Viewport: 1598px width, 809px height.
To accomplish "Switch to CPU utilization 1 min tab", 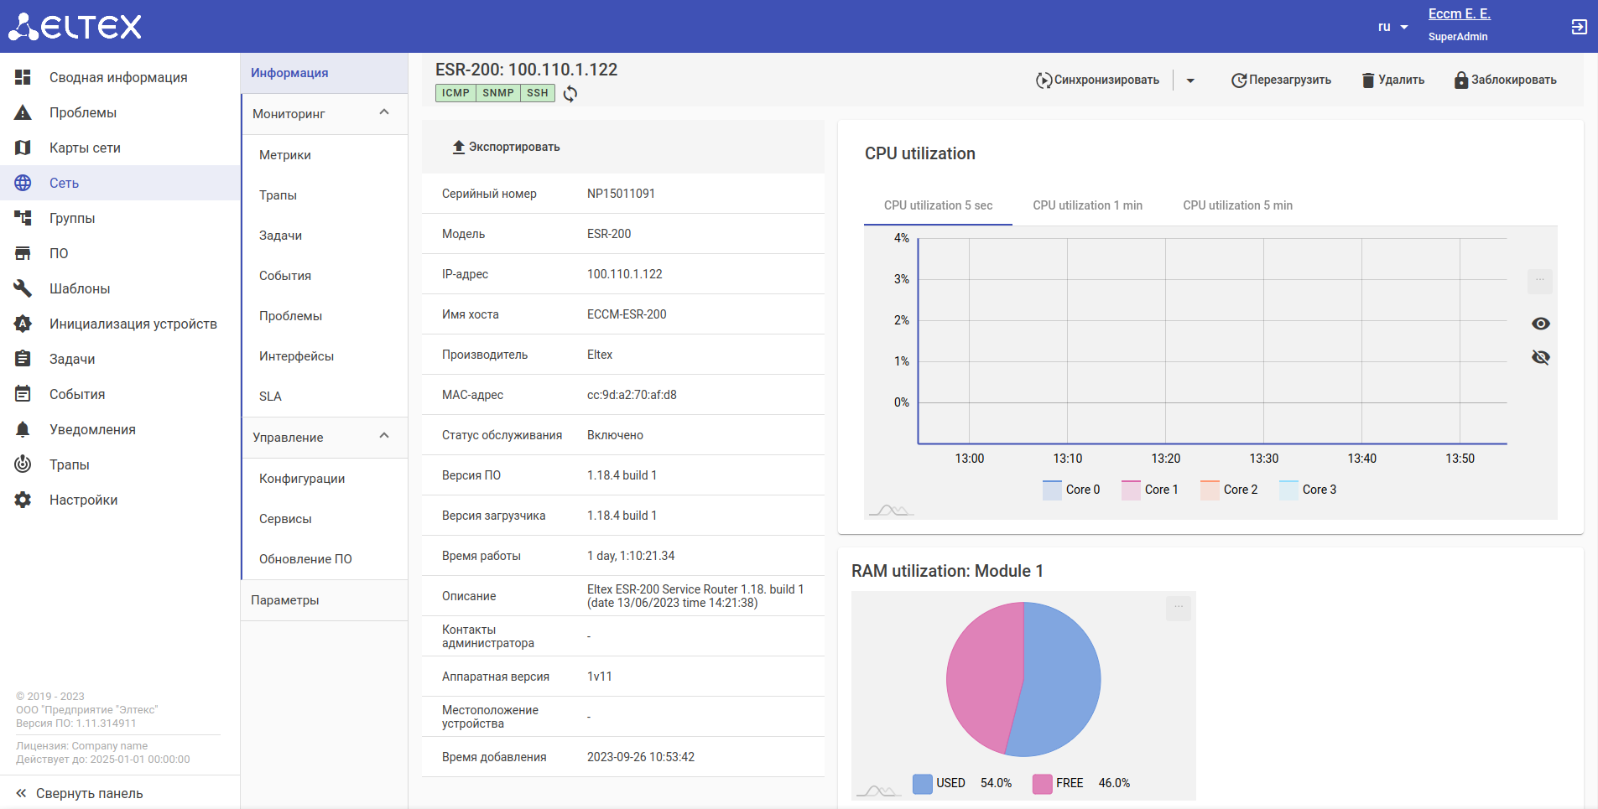I will coord(1087,205).
